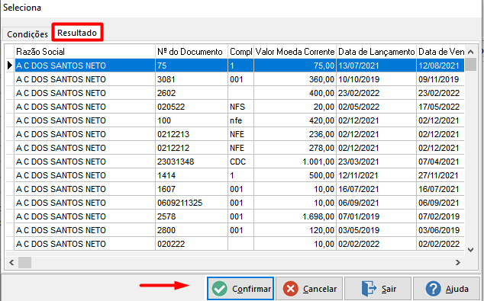Click the due date 09/11/2019

coord(440,79)
